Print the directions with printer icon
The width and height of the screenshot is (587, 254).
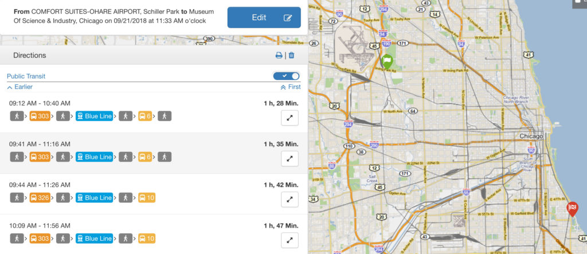tap(279, 56)
